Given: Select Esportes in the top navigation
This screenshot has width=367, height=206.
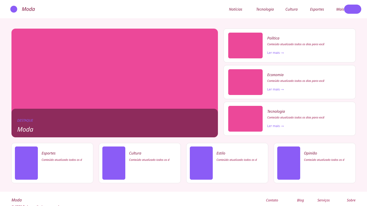Looking at the screenshot, I should pyautogui.click(x=317, y=9).
